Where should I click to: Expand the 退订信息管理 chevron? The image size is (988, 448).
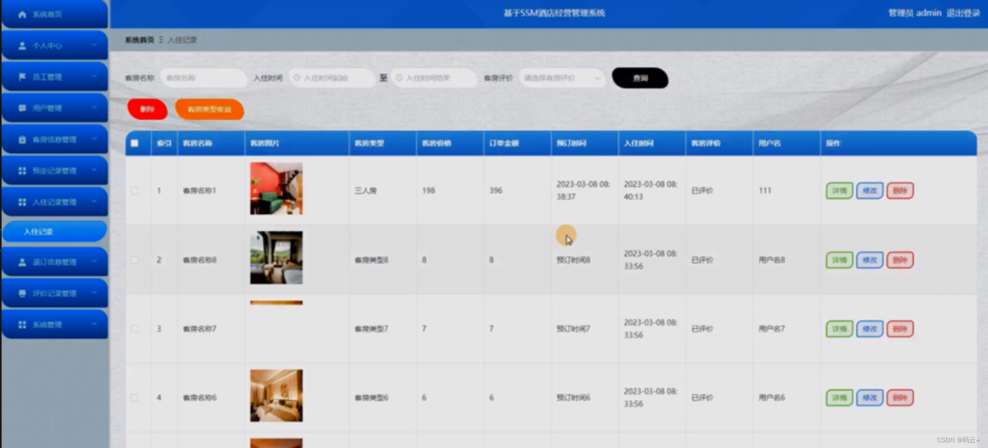click(x=94, y=262)
